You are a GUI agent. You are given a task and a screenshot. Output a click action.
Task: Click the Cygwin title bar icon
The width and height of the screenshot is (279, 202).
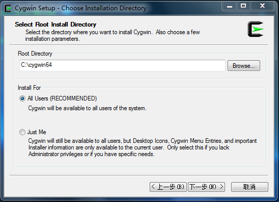pos(8,8)
